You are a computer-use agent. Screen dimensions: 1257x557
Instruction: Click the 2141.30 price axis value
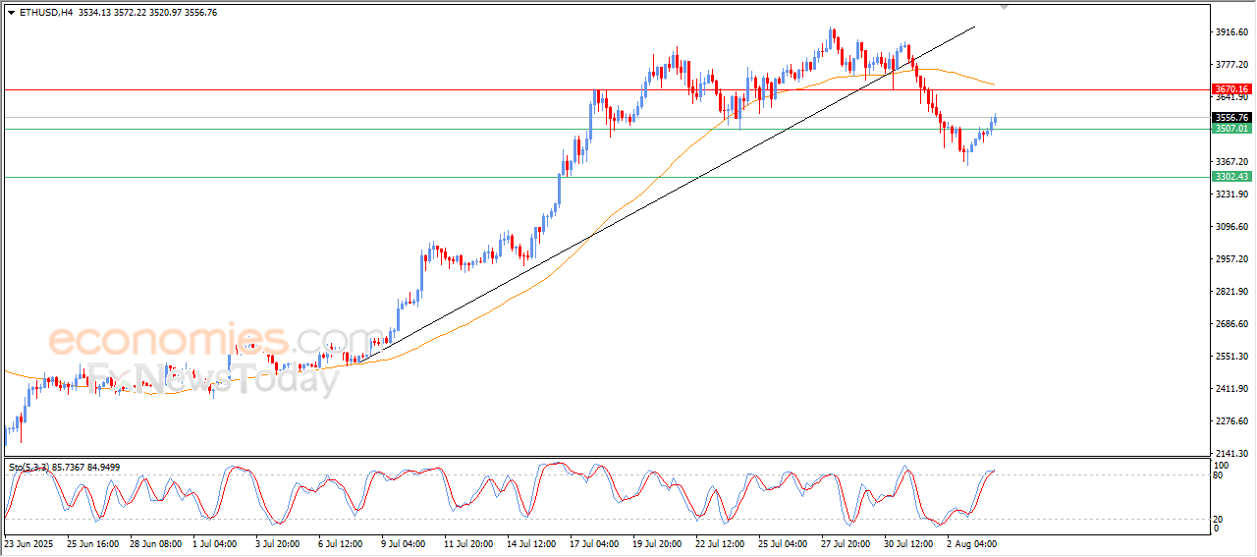[x=1231, y=452]
